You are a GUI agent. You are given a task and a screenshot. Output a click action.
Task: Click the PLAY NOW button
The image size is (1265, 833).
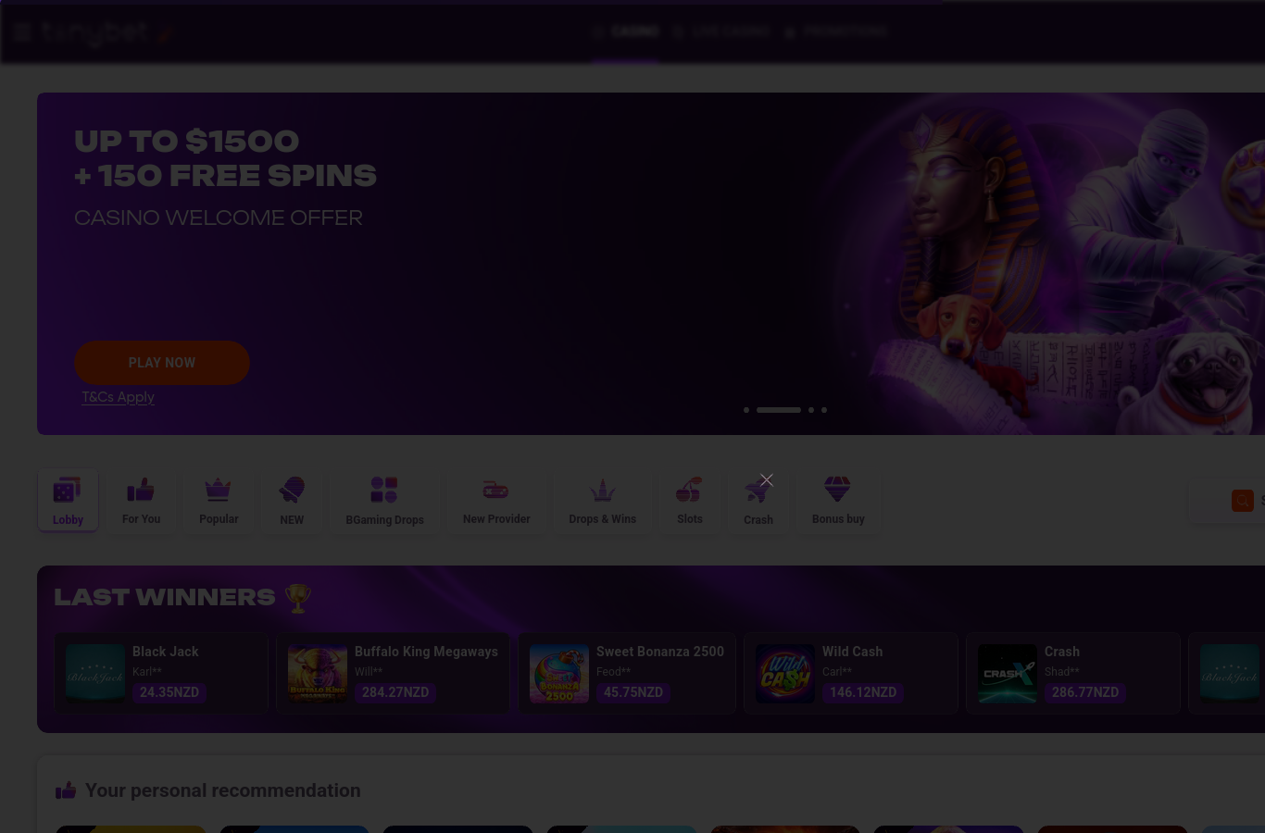[162, 363]
